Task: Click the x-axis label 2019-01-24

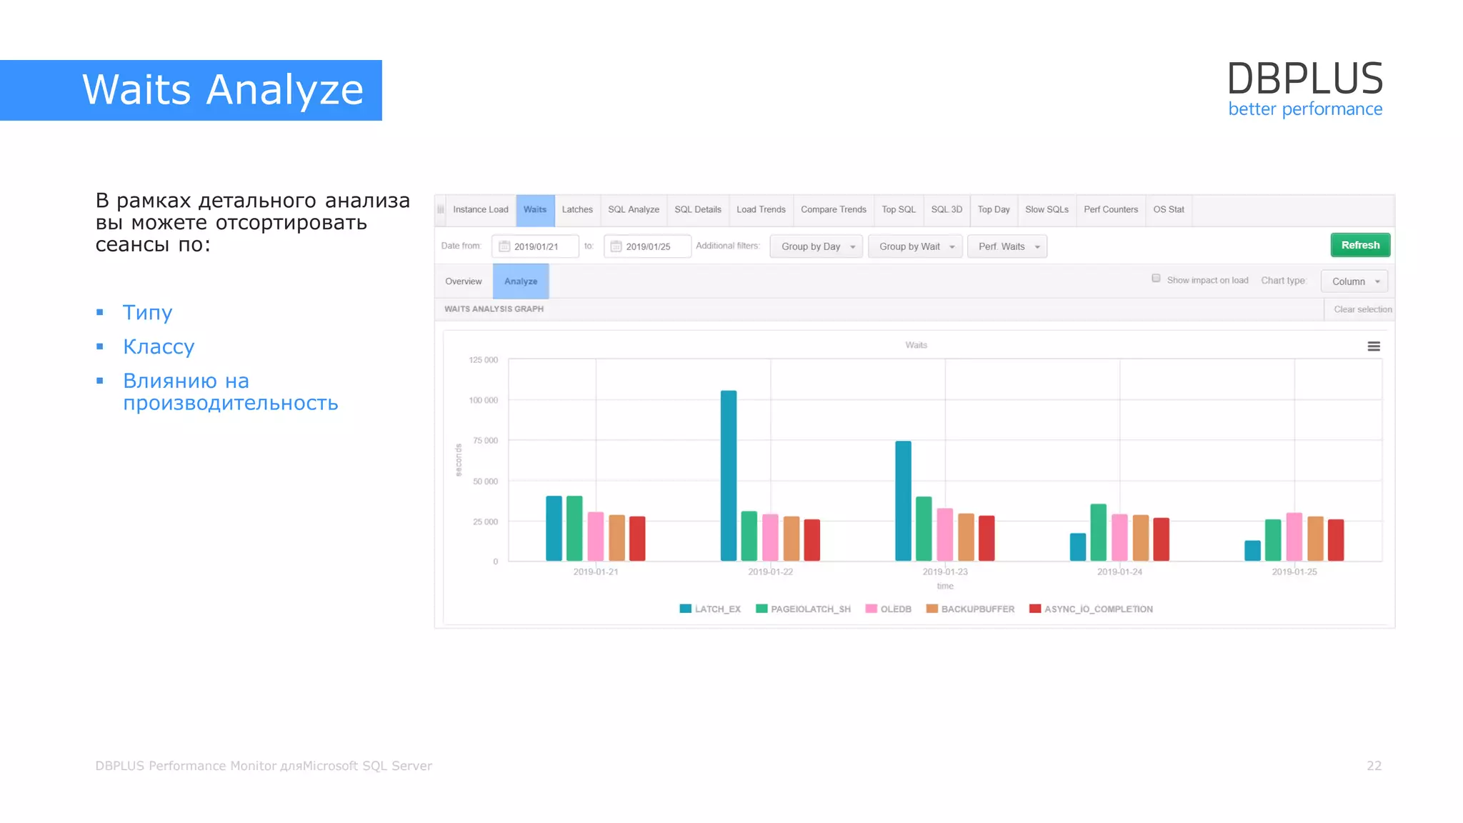Action: tap(1119, 572)
